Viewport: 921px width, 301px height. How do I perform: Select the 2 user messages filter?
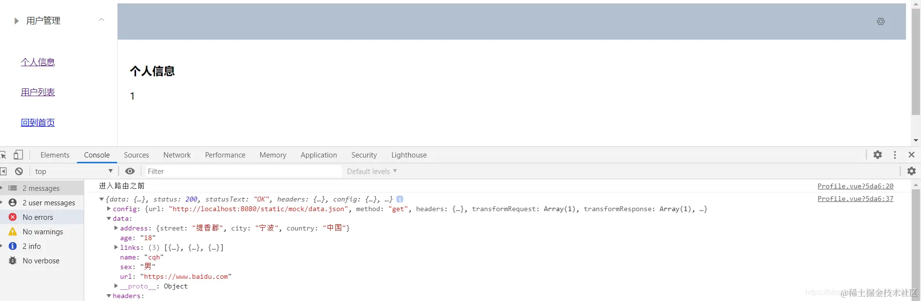pyautogui.click(x=42, y=203)
